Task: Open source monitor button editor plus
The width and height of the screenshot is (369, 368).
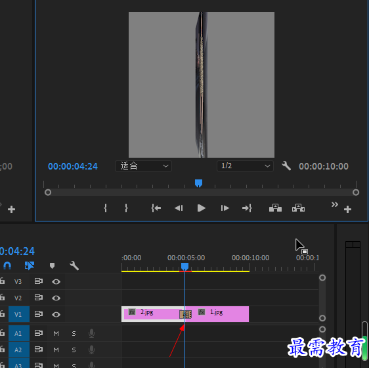Action: pos(11,209)
